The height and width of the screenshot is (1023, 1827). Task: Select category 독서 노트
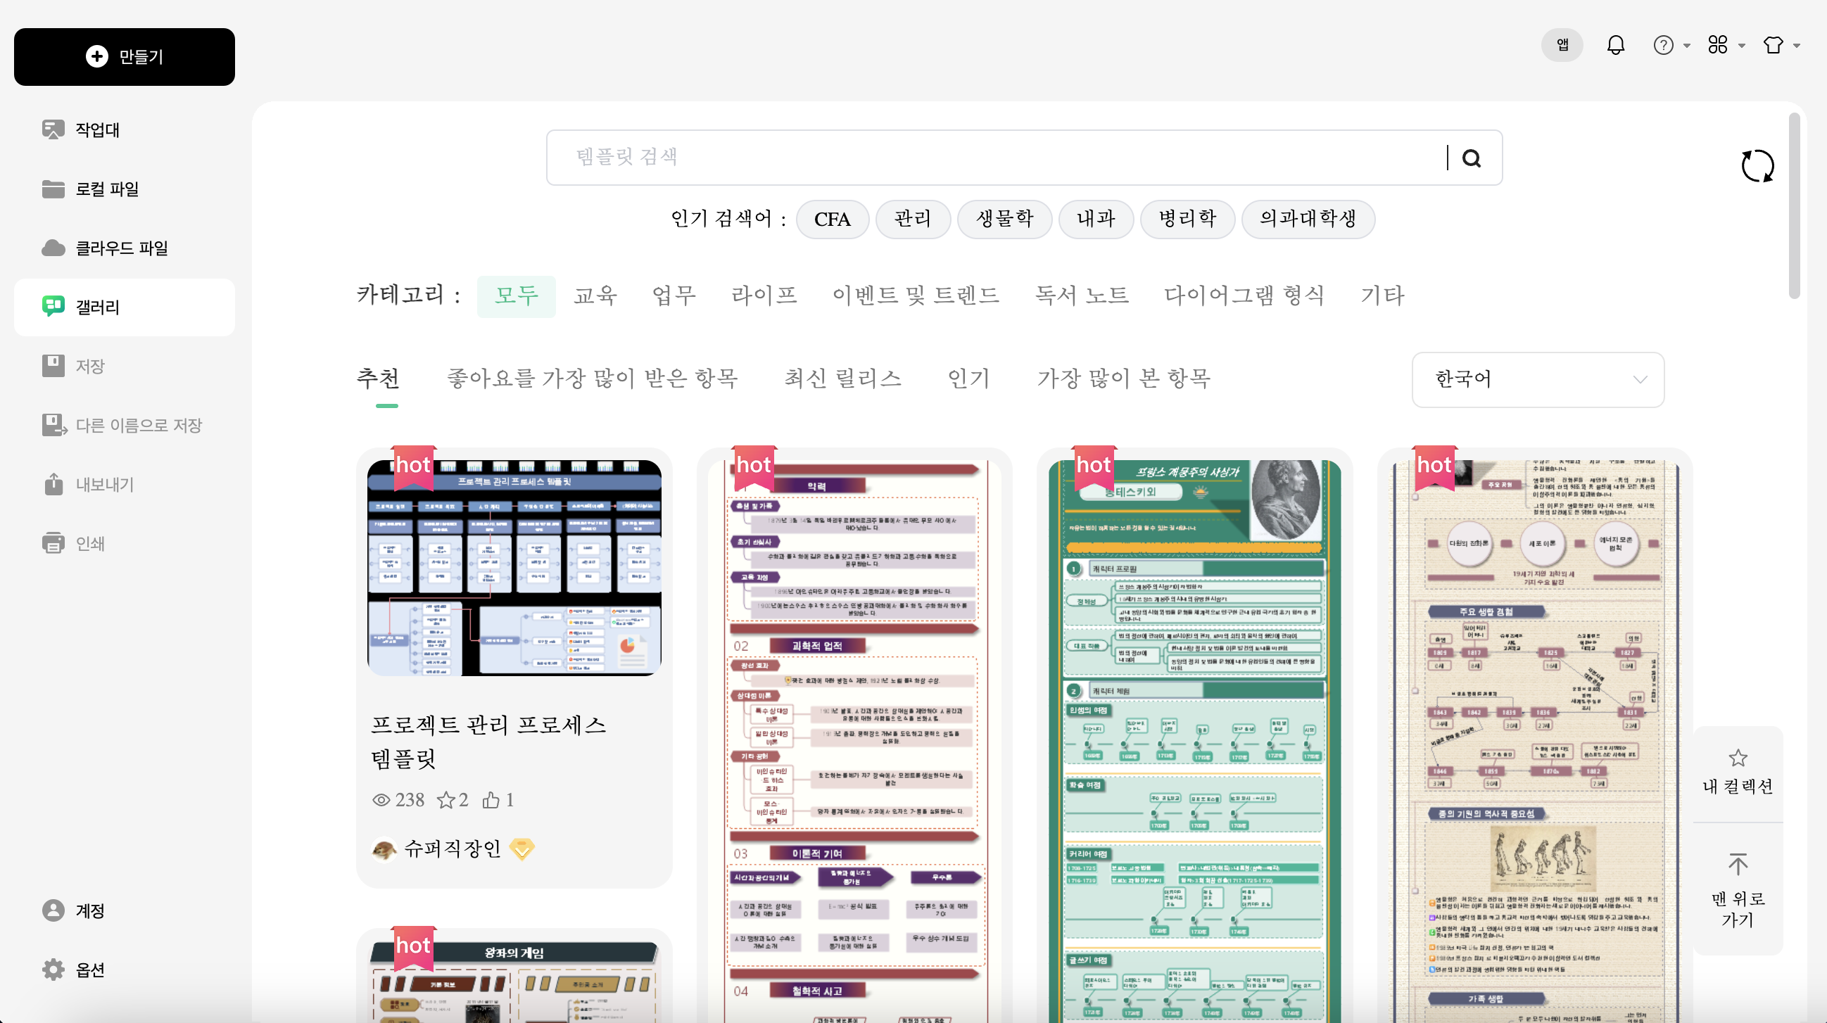tap(1081, 296)
